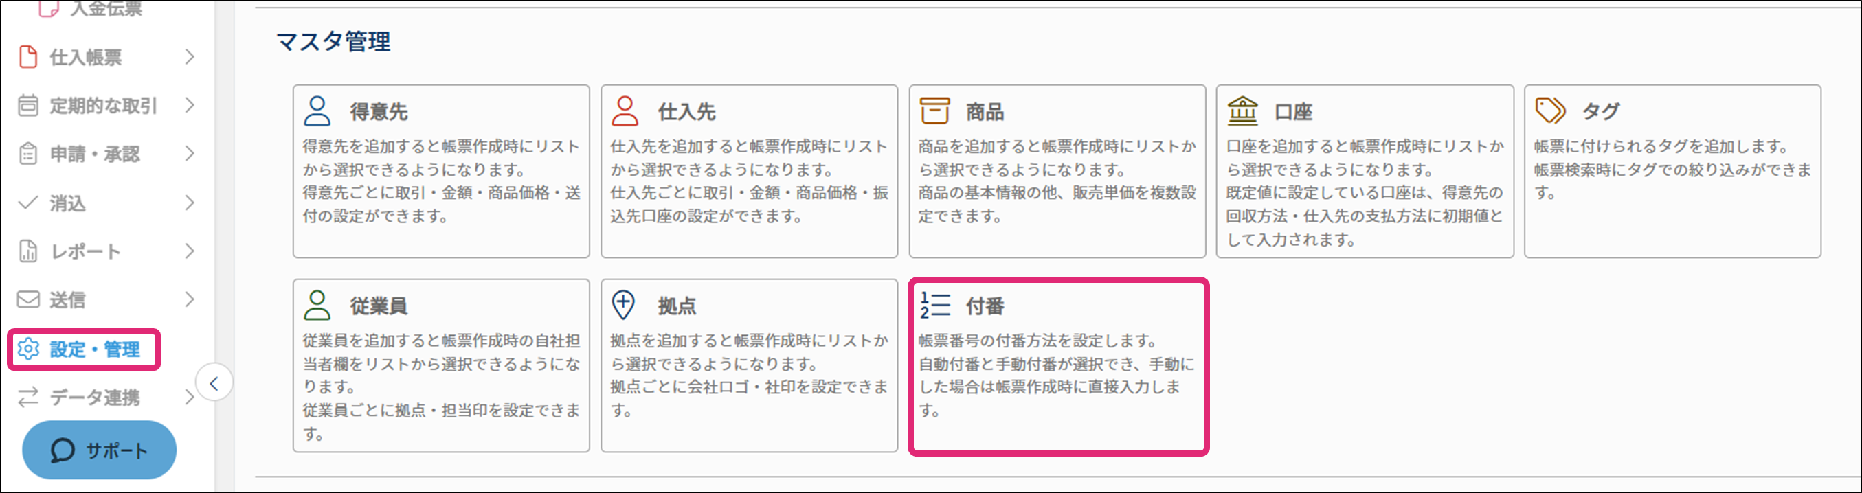
Task: Click the 付番 description text about 帳票番号
Action: (x=1038, y=340)
